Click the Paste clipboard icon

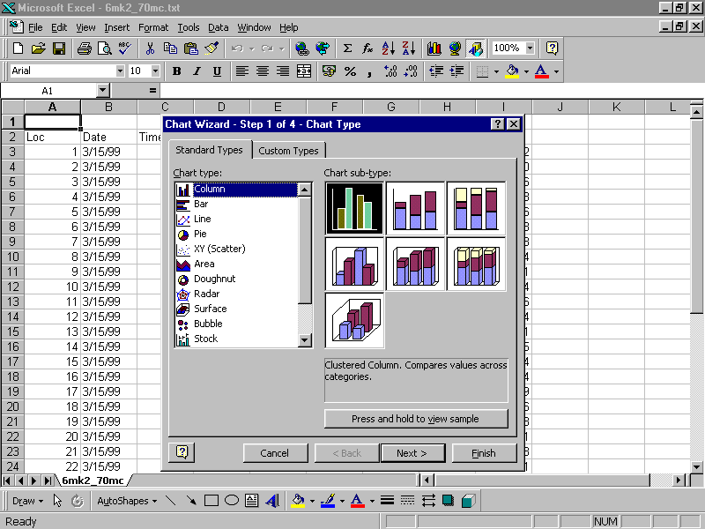[191, 48]
